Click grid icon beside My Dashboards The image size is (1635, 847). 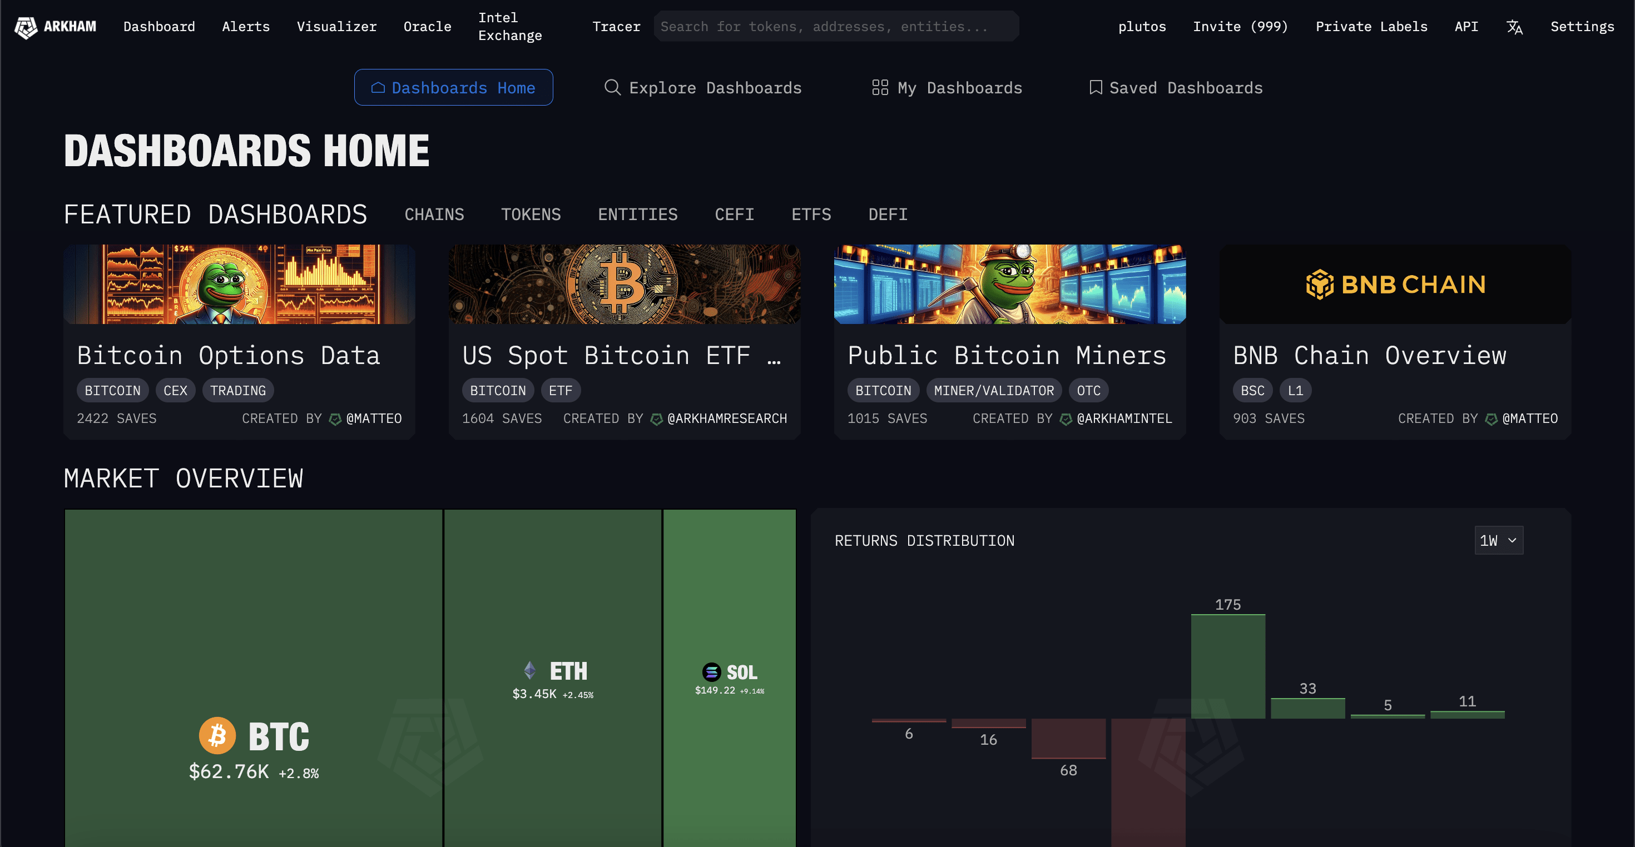click(x=880, y=88)
